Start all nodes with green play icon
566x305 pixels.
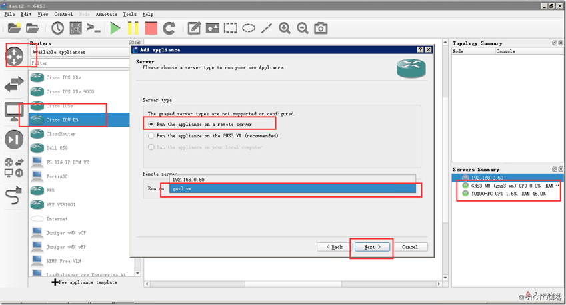[x=115, y=28]
